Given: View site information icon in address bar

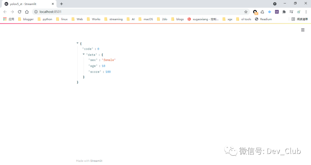Looking at the screenshot, I should pos(36,12).
